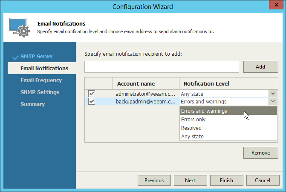
Task: Toggle checkbox for backupadmin account
Action: [92, 101]
